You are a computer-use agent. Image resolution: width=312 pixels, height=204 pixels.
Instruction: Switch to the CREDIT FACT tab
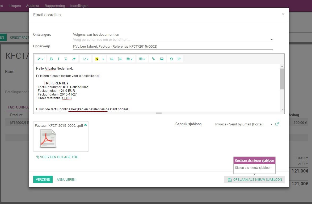tap(20, 37)
